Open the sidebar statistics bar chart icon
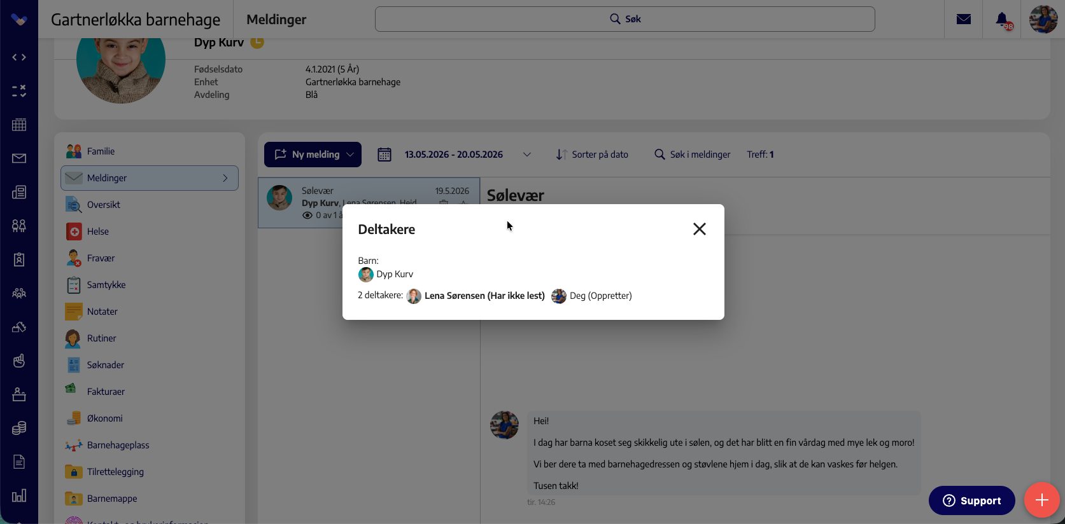The height and width of the screenshot is (524, 1065). (x=19, y=495)
